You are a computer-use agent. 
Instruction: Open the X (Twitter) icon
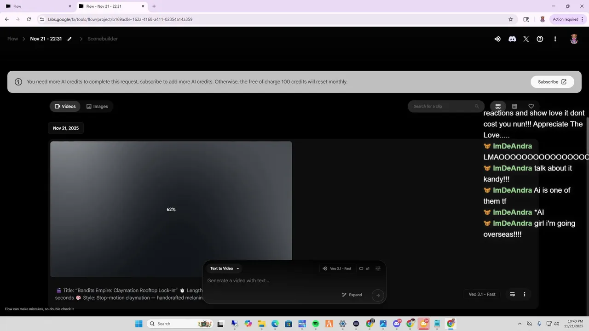click(526, 39)
